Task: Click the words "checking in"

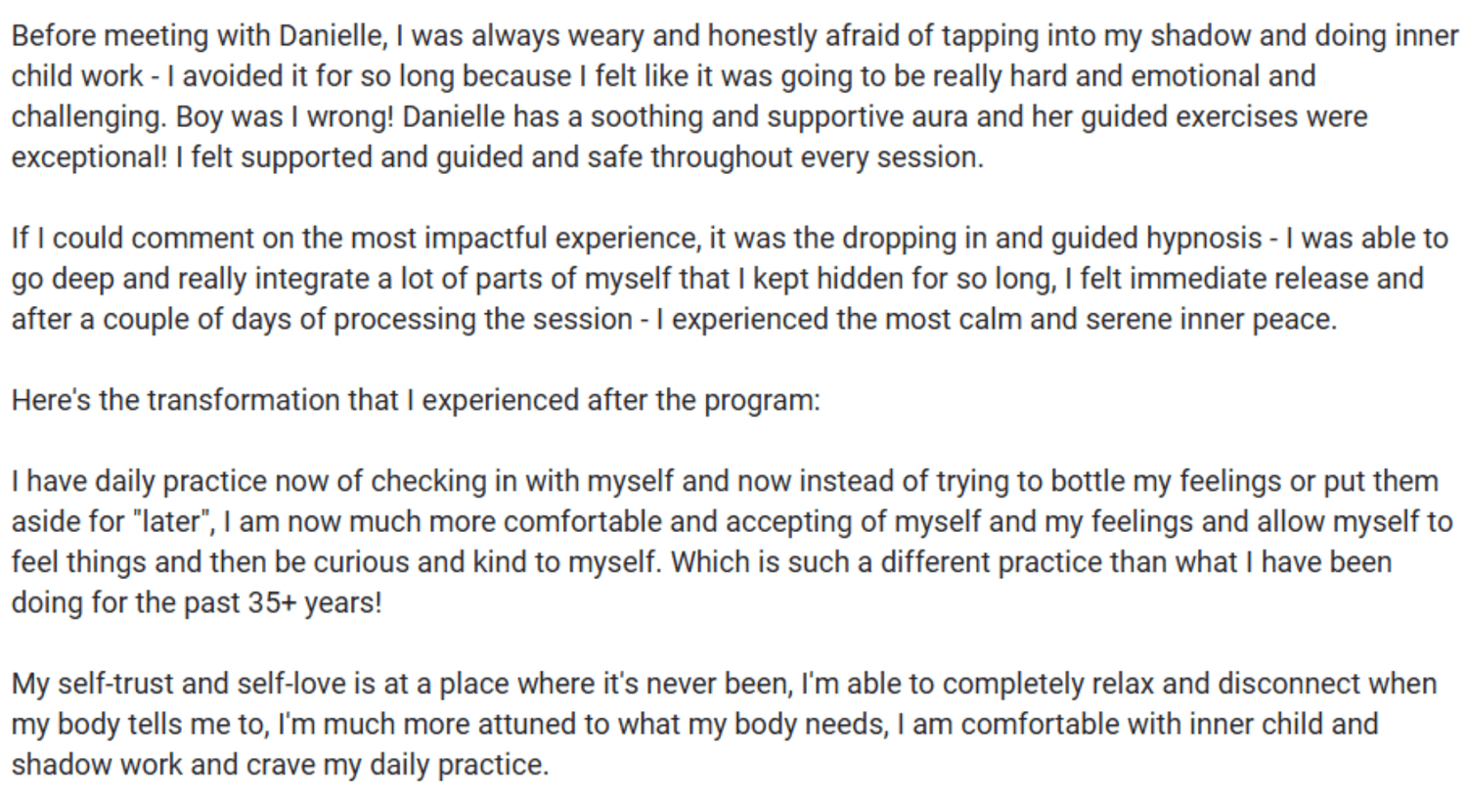Action: (x=443, y=482)
